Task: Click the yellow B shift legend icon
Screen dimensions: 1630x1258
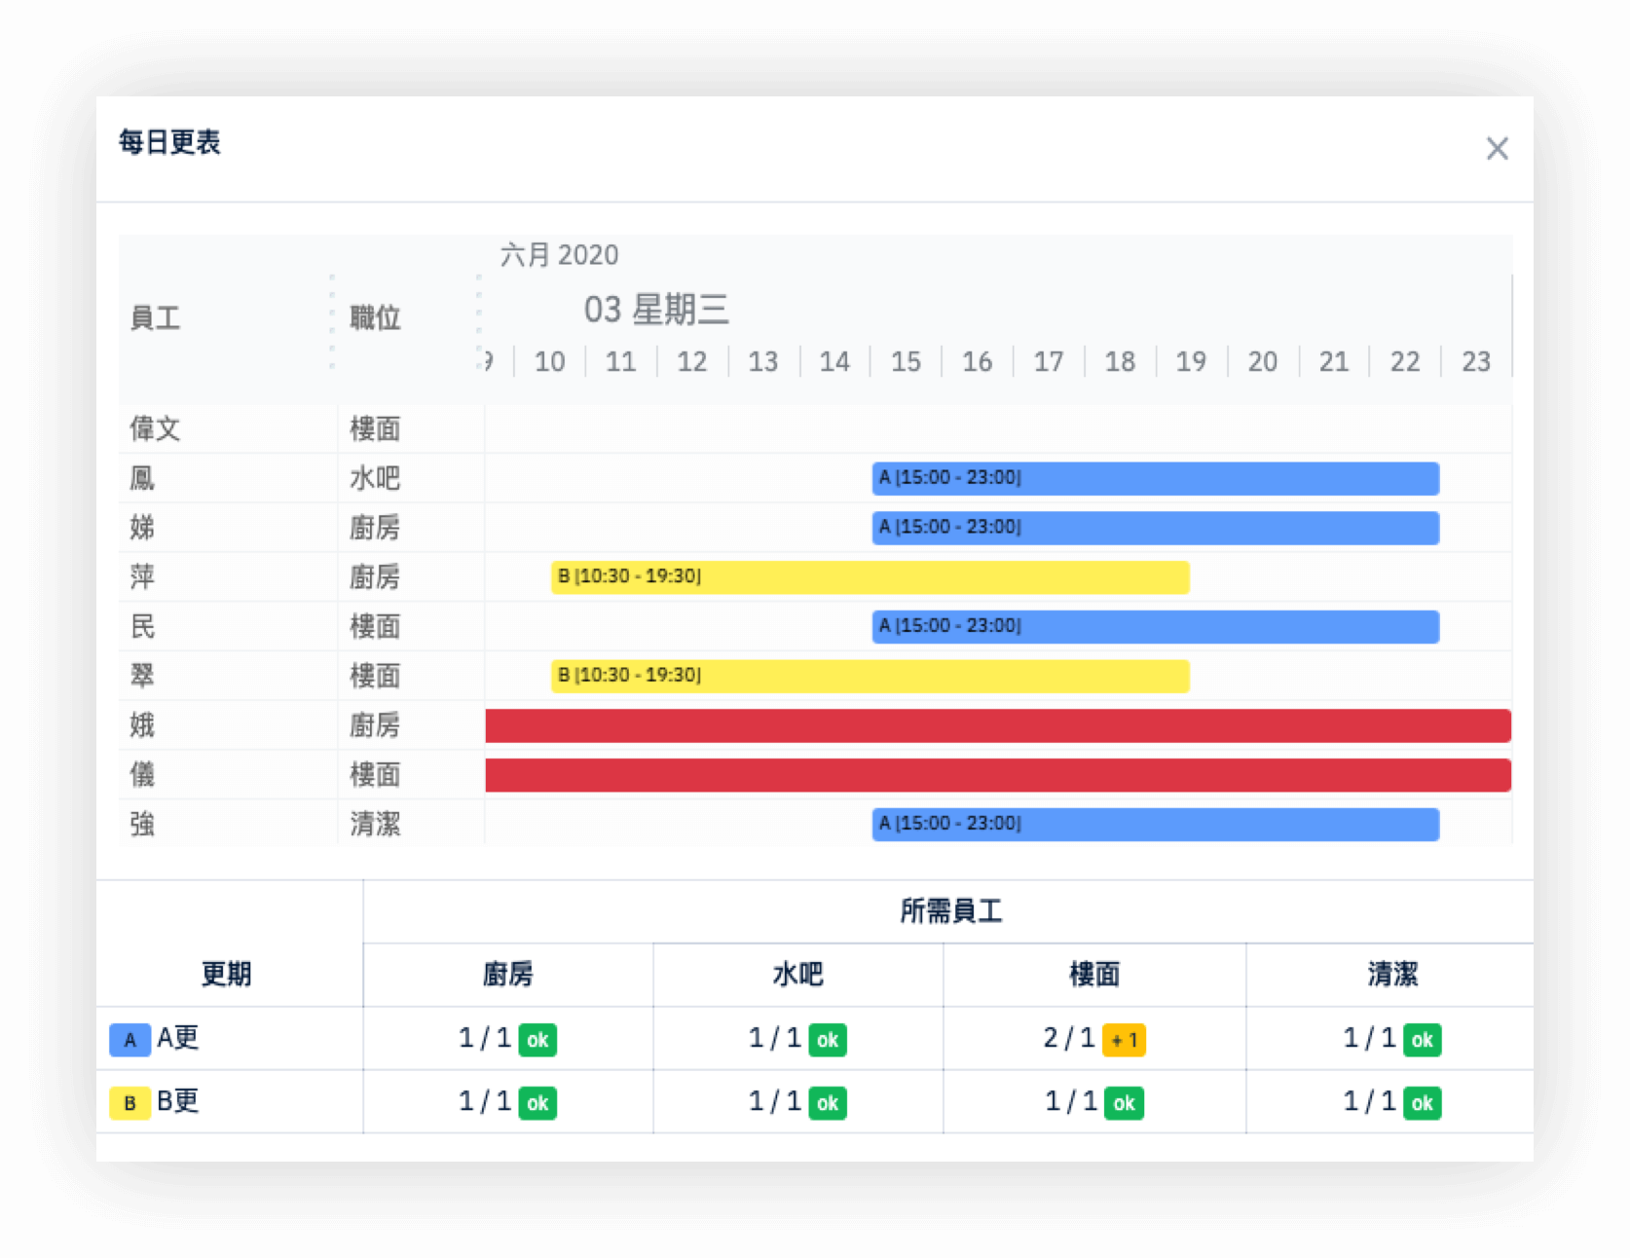Action: 130,1103
